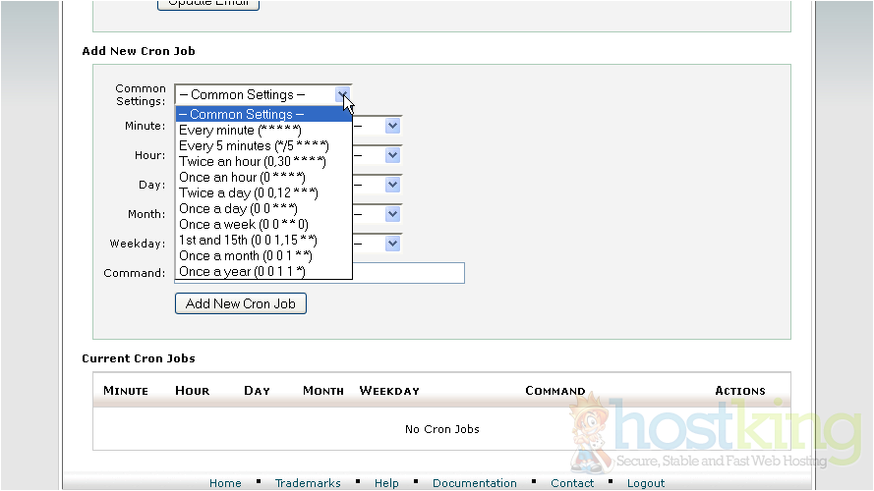The width and height of the screenshot is (874, 491).
Task: Pick 'Once a year' preset
Action: click(242, 271)
